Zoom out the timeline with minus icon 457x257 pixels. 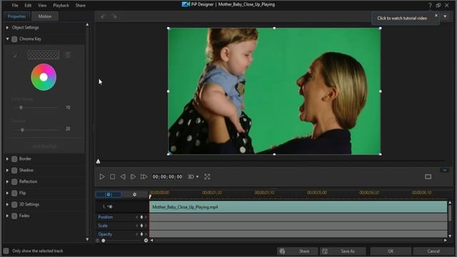point(97,241)
